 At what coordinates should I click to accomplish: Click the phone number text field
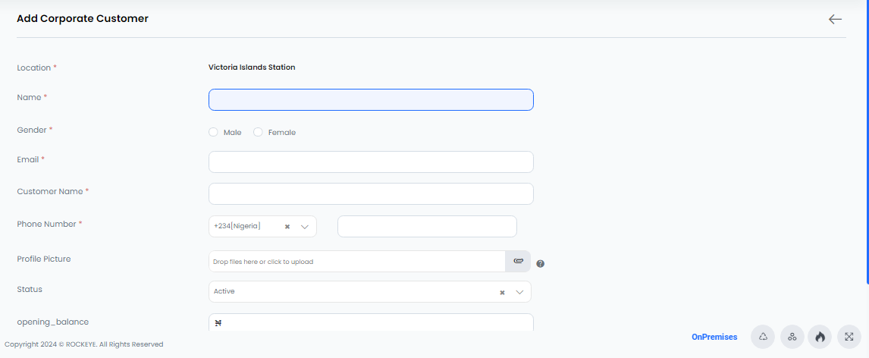click(427, 227)
